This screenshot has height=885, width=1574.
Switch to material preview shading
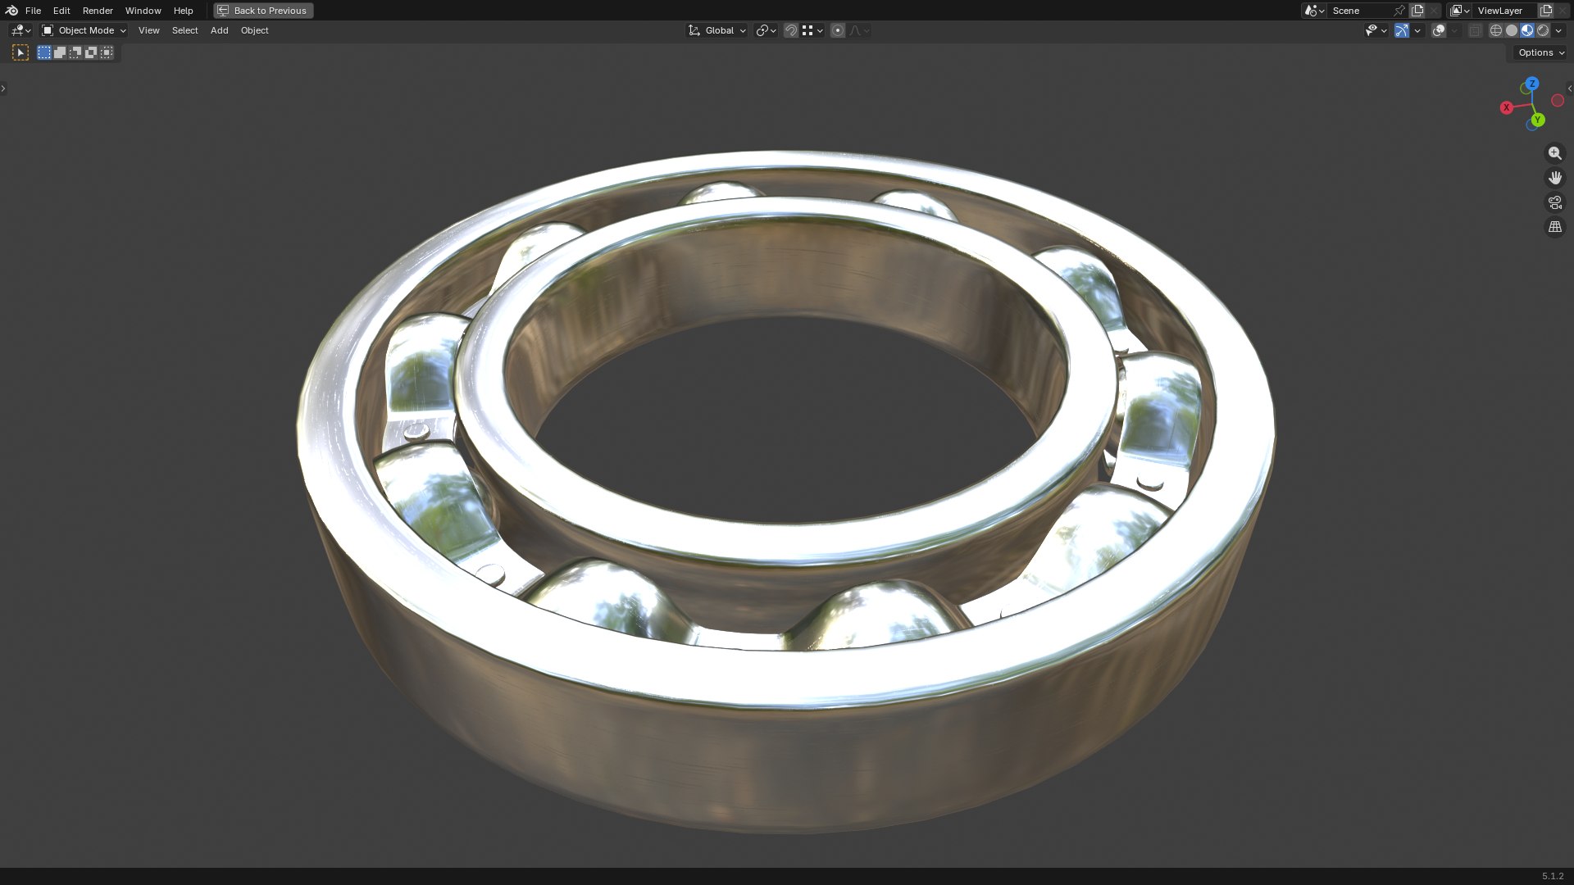tap(1527, 30)
